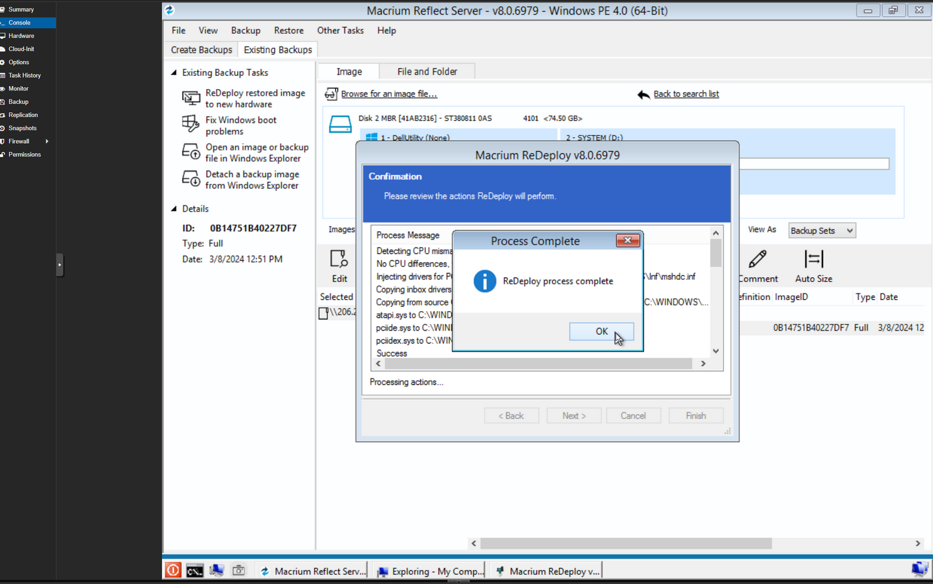Open the Help menu
This screenshot has height=584, width=933.
point(386,30)
